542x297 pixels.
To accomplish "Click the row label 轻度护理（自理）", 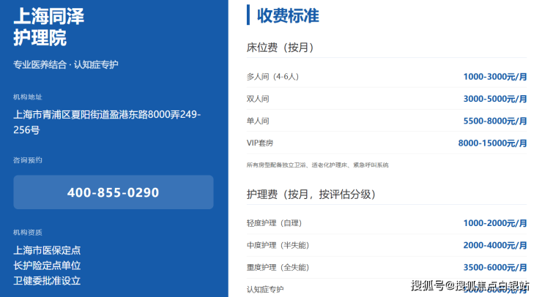I will click(275, 223).
